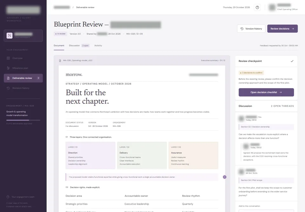Click the Add to the conversation label

click(x=249, y=206)
